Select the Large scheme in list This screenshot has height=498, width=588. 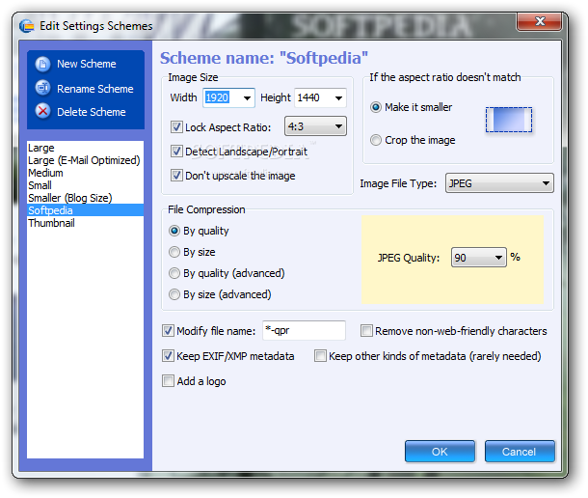tap(85, 148)
